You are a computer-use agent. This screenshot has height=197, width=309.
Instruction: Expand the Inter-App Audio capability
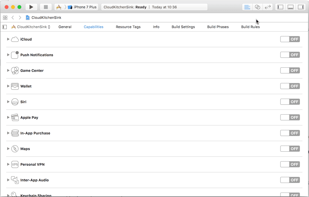[8, 180]
